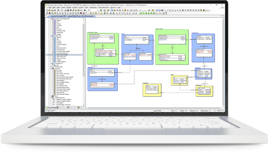Select the Country entity box on diagram
The height and width of the screenshot is (153, 268).
pos(152,89)
